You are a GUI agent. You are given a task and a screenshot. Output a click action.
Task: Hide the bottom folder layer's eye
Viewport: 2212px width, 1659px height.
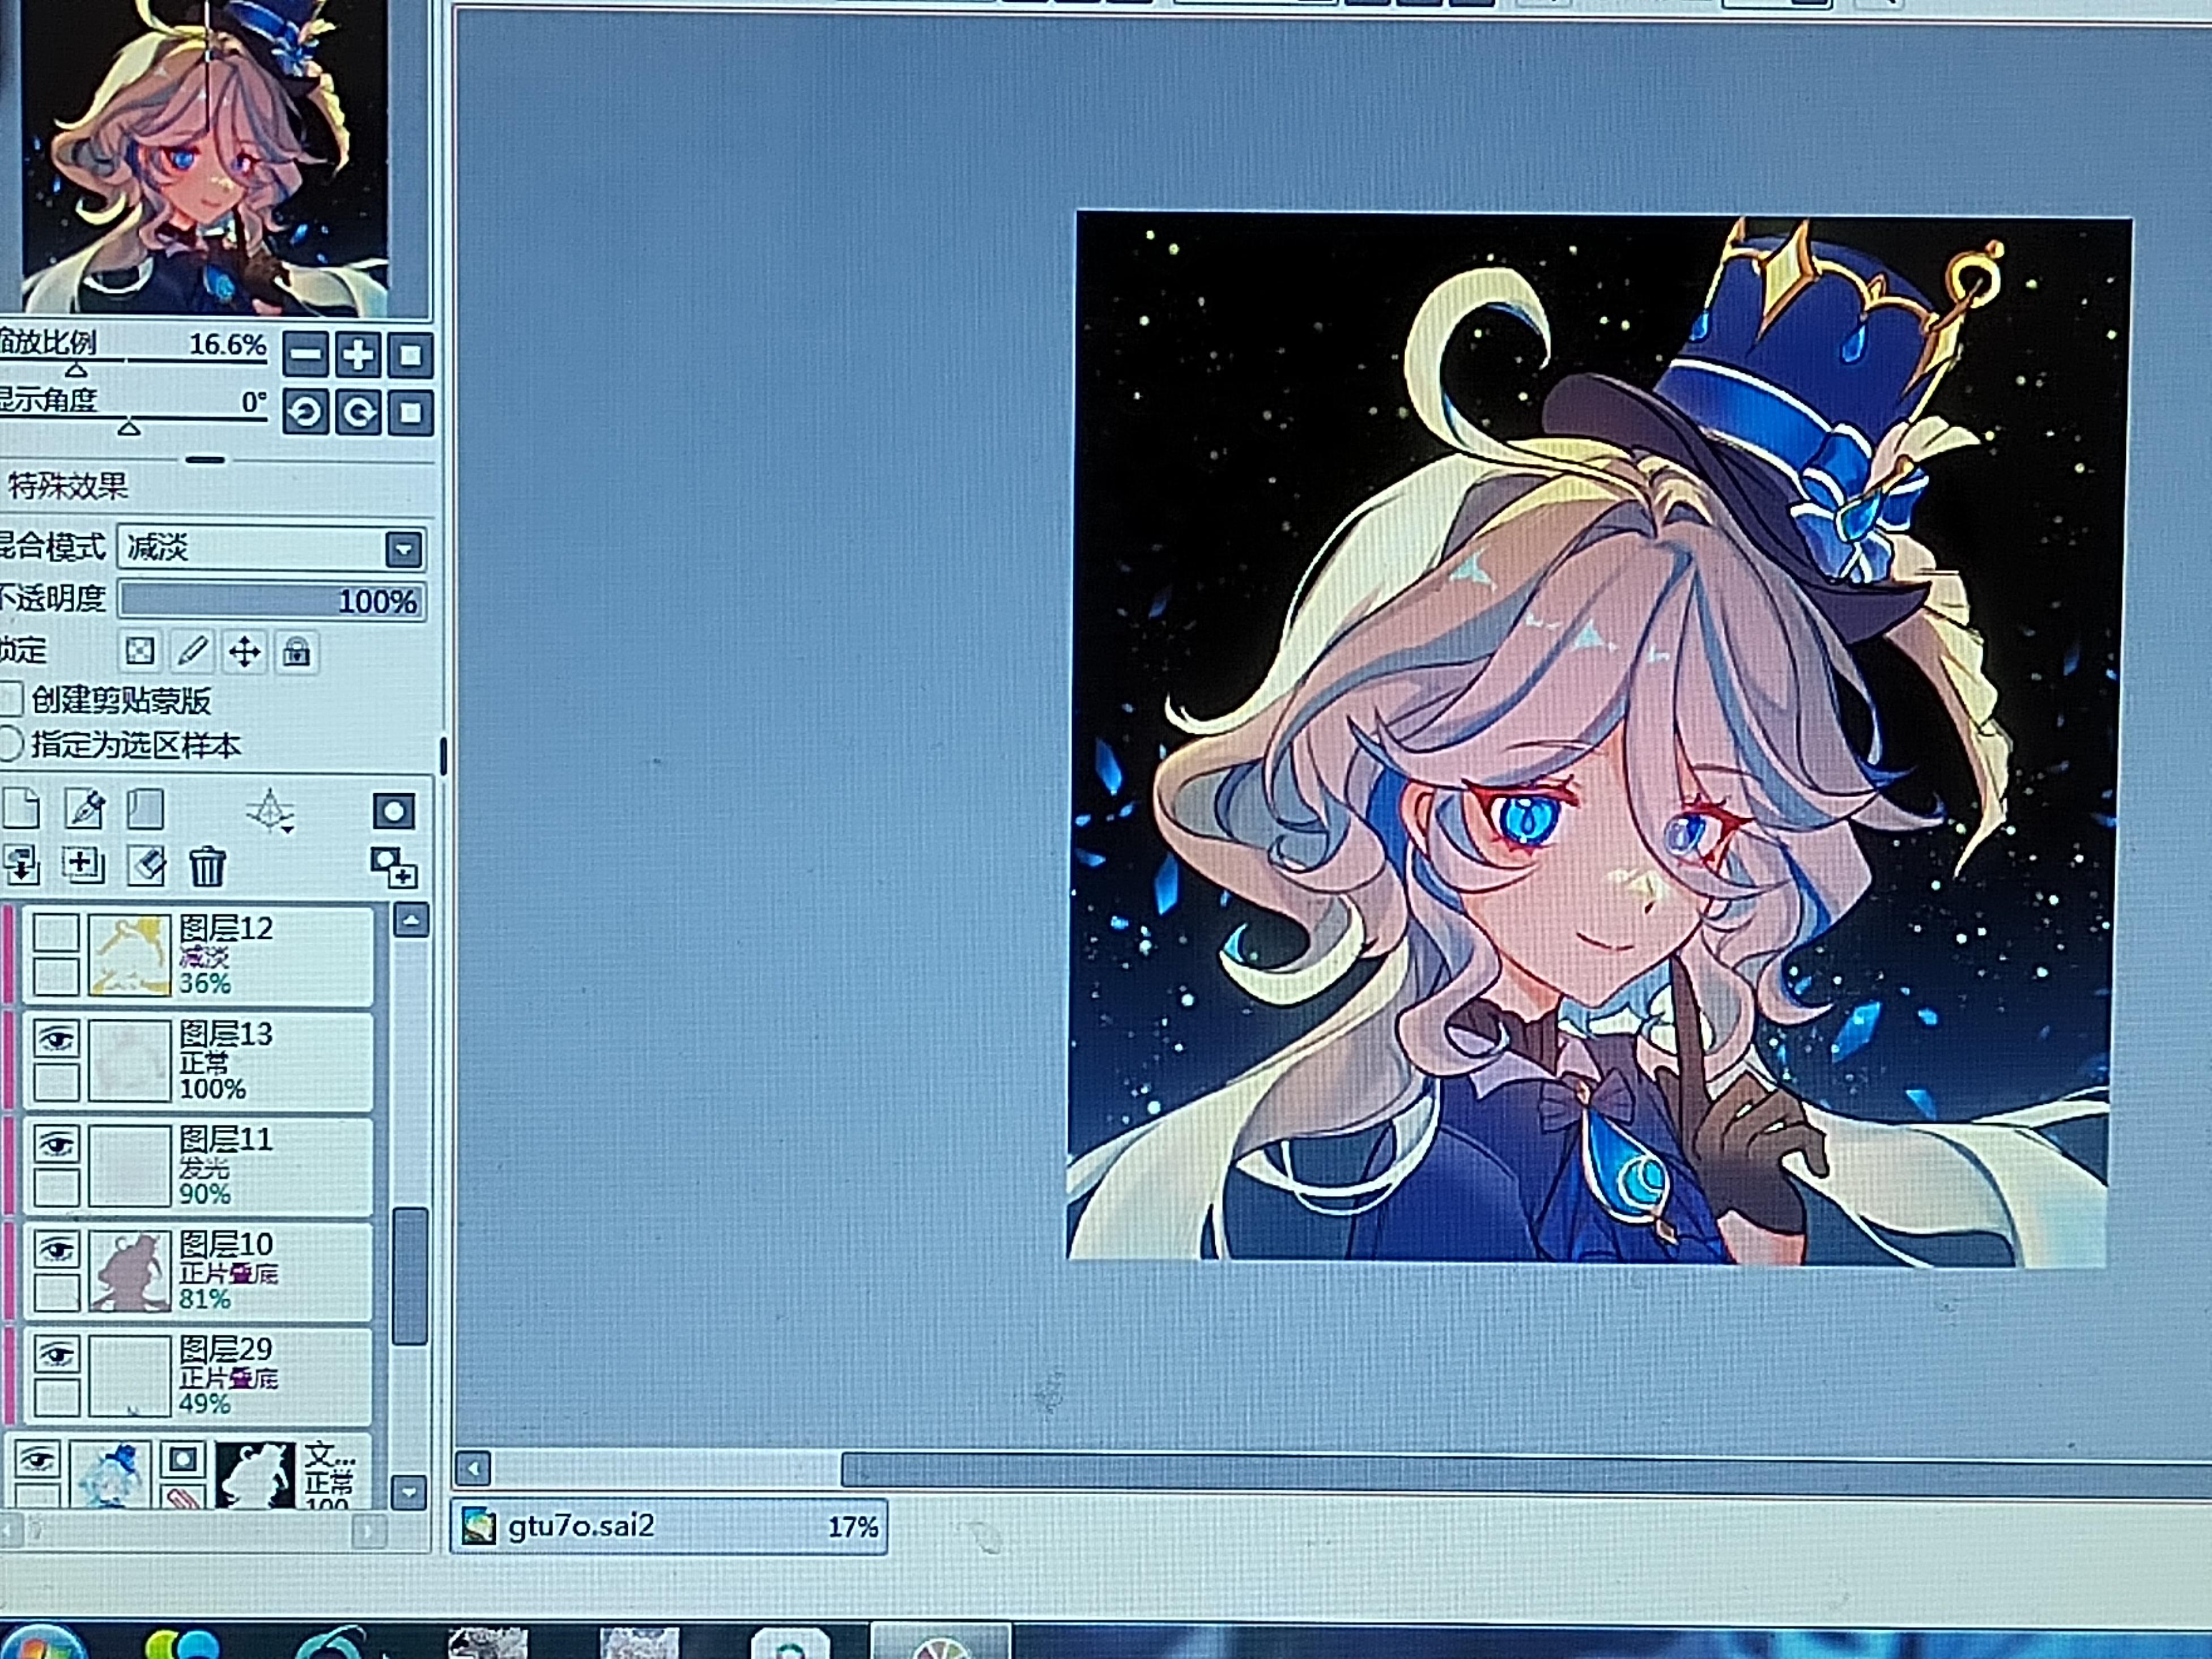point(38,1459)
